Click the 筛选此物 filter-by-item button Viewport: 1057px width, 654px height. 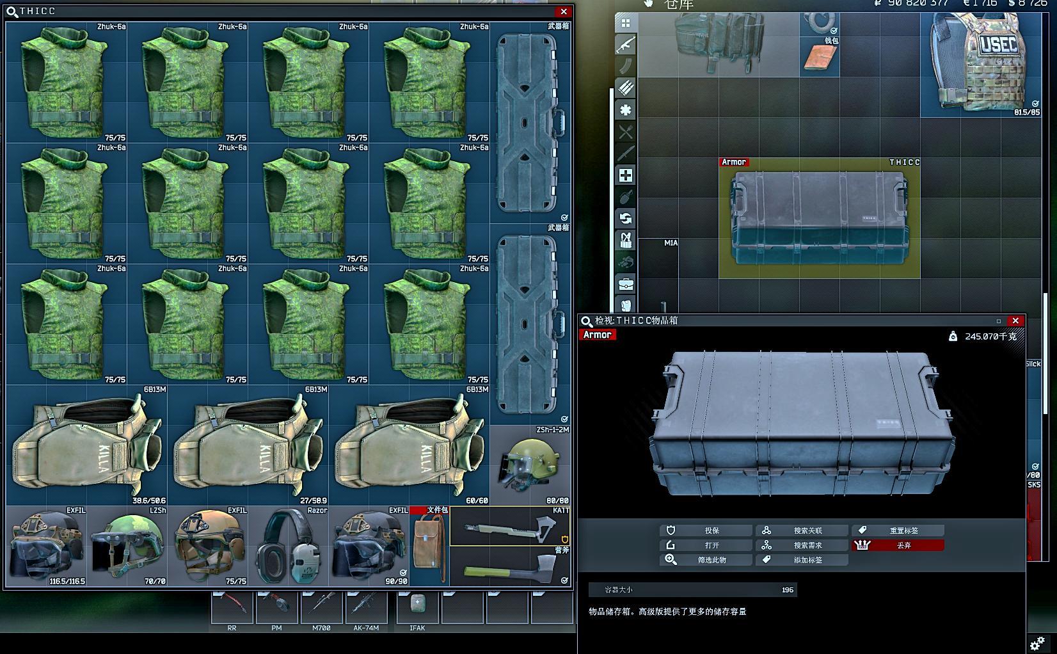point(706,560)
